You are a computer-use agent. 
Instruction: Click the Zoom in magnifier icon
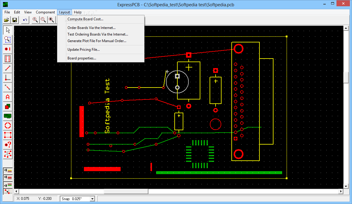pos(35,20)
